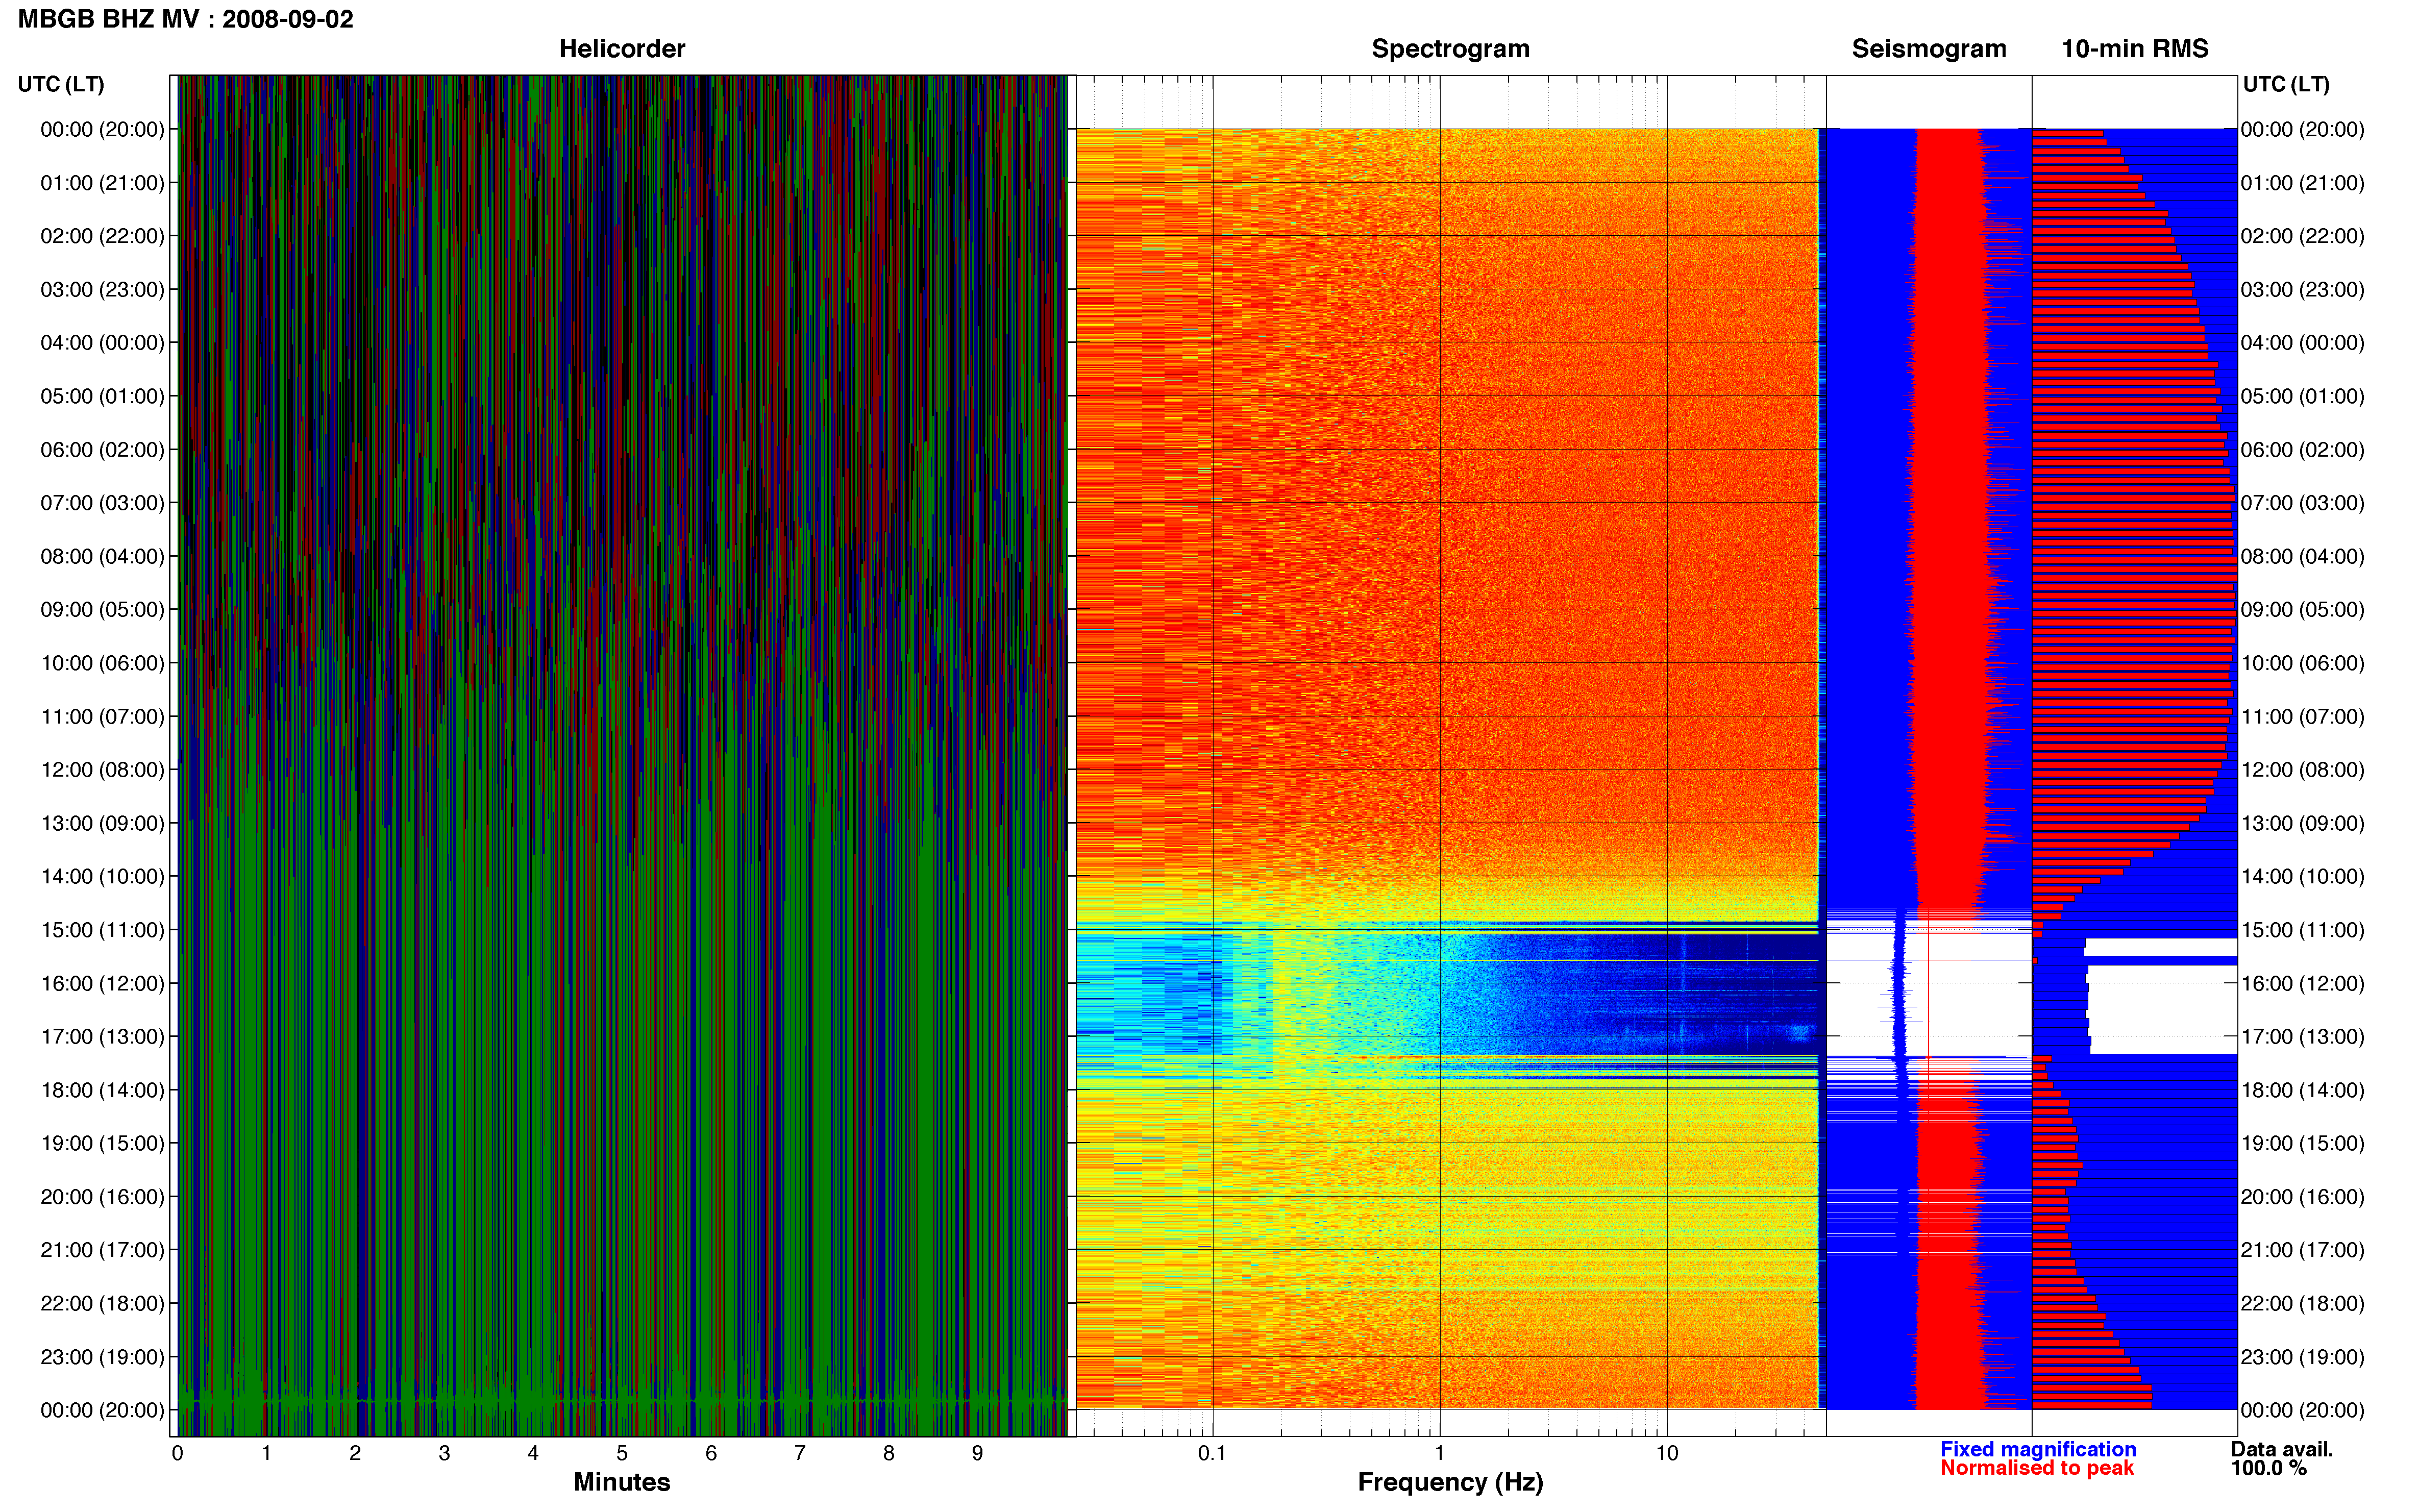
Task: Click the Minutes axis title
Action: click(x=621, y=1482)
